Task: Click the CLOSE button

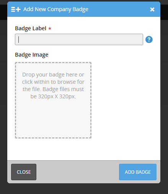Action: (24, 172)
